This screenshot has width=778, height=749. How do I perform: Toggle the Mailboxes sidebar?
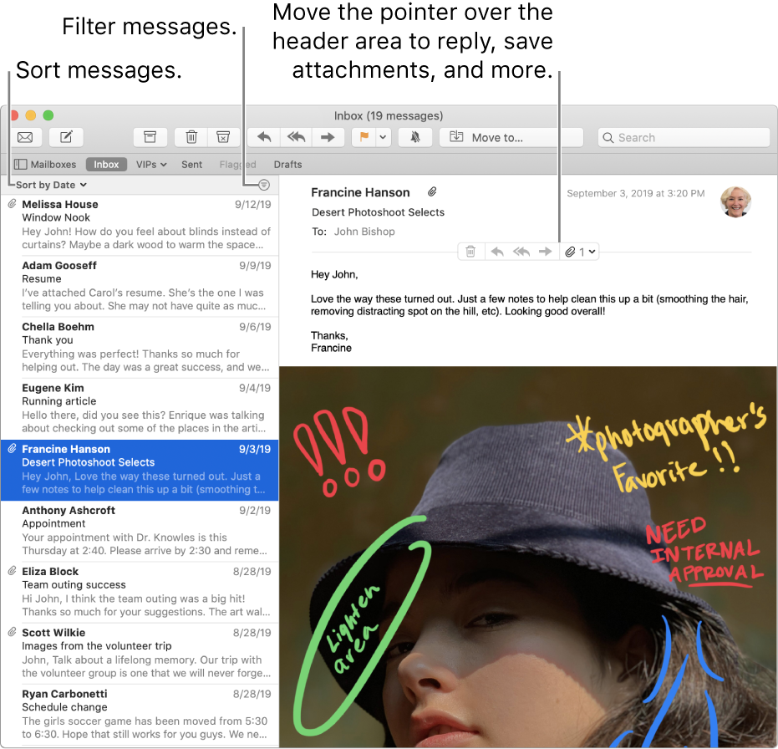[x=45, y=165]
